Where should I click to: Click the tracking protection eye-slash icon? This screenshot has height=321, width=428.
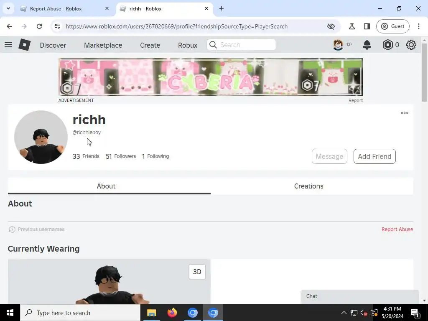click(x=331, y=26)
